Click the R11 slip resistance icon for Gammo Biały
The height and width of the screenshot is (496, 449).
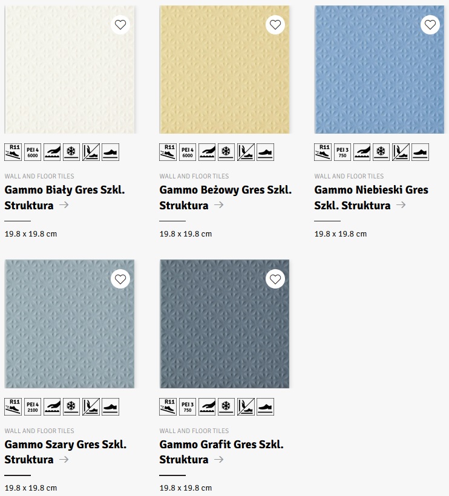tap(13, 152)
